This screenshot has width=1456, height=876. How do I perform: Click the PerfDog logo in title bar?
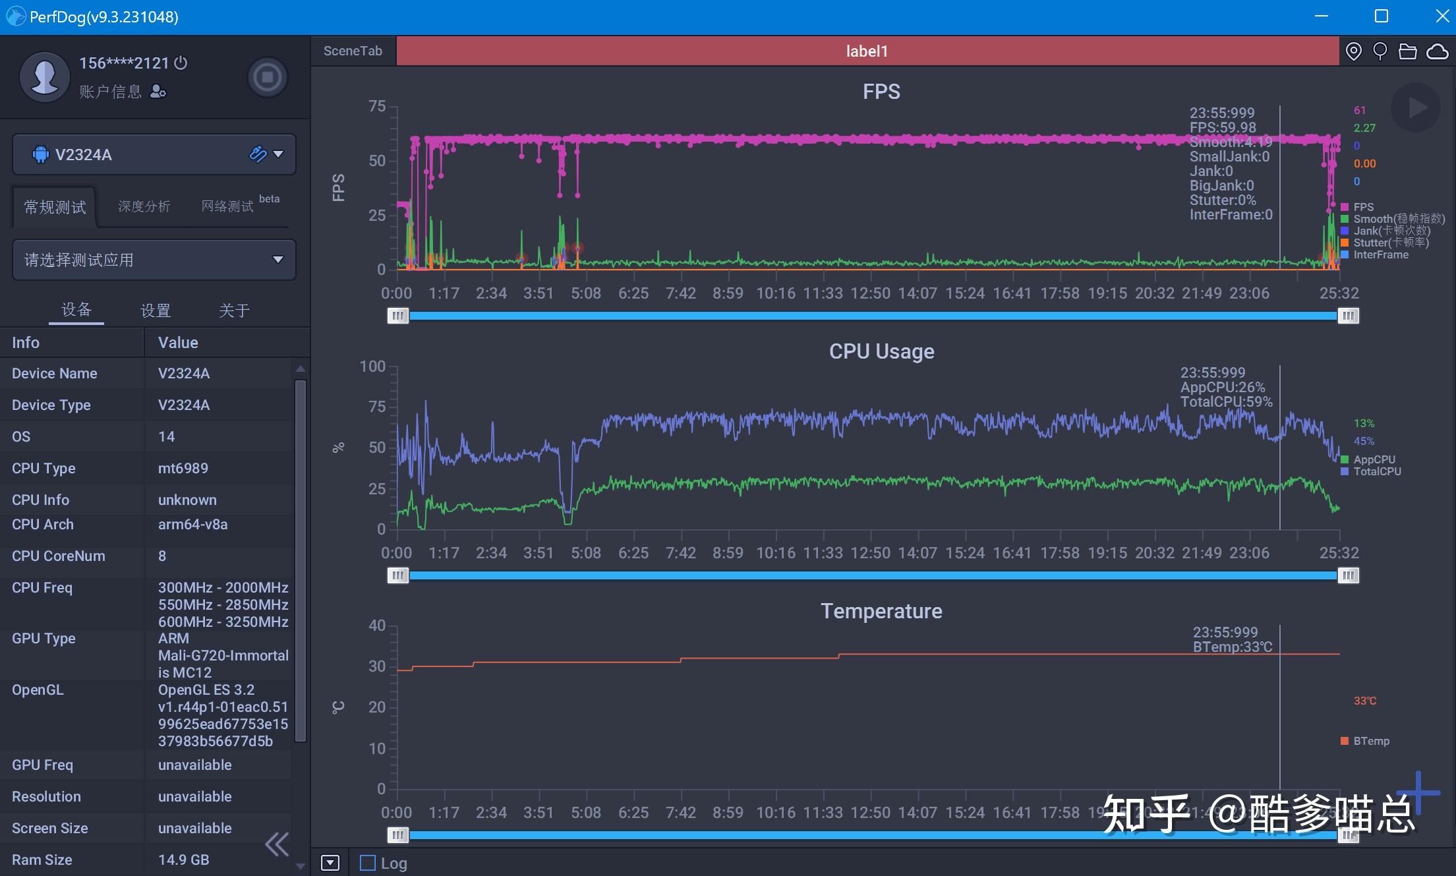coord(16,16)
